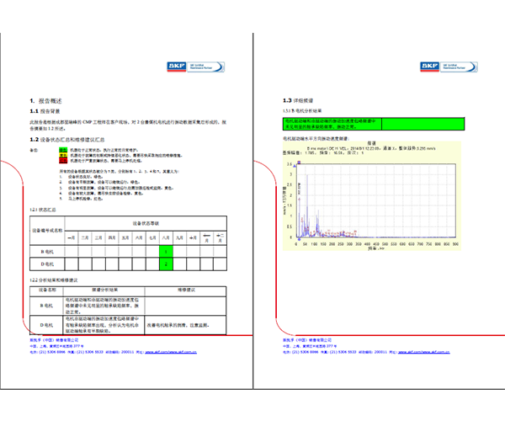Click the SKF logo on the right page
Screen dimensions: 505x421
(429, 65)
